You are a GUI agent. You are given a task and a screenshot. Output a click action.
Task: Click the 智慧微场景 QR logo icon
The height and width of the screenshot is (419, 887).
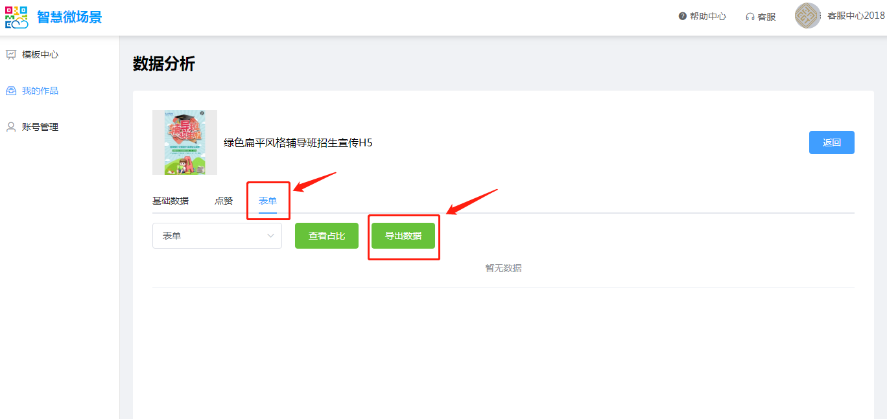click(17, 17)
